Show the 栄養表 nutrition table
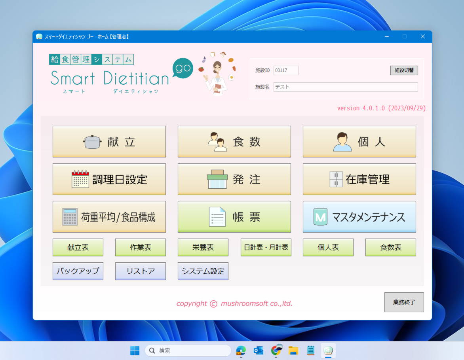464x360 pixels. coord(203,247)
